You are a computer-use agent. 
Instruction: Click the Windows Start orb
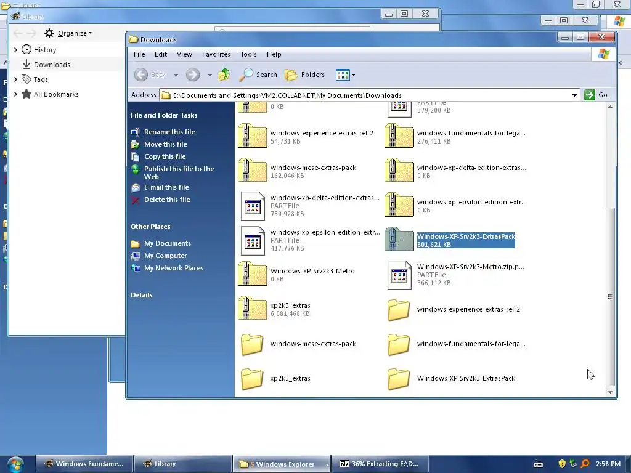pyautogui.click(x=15, y=464)
